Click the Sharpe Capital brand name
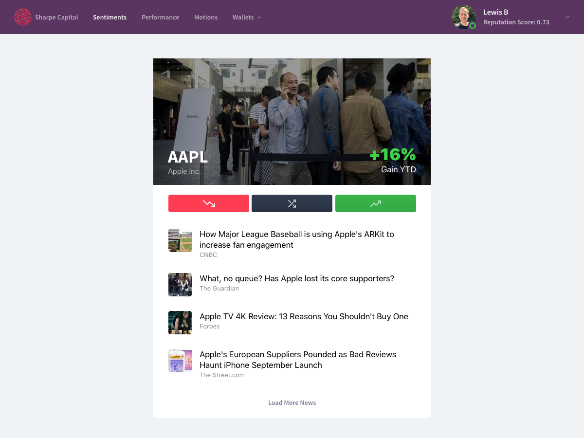584x438 pixels. pos(56,17)
